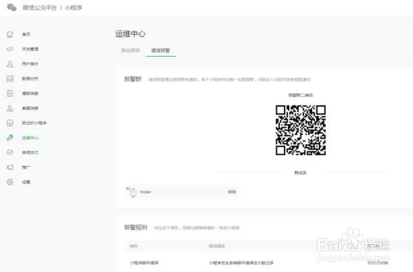The width and height of the screenshot is (413, 272).
Task: Switch to the 日志查询 tab
Action: [130, 50]
